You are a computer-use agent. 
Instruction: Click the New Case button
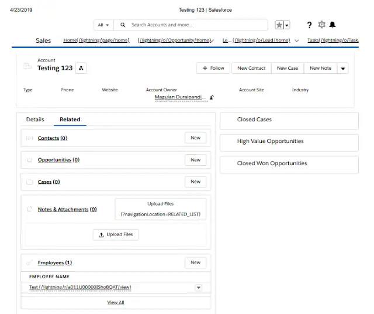(x=288, y=68)
